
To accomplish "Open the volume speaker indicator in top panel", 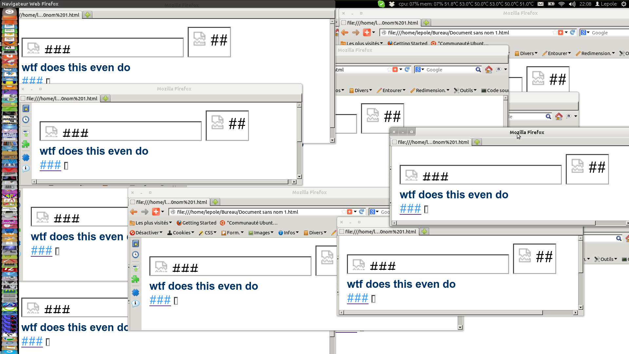I will click(x=572, y=4).
